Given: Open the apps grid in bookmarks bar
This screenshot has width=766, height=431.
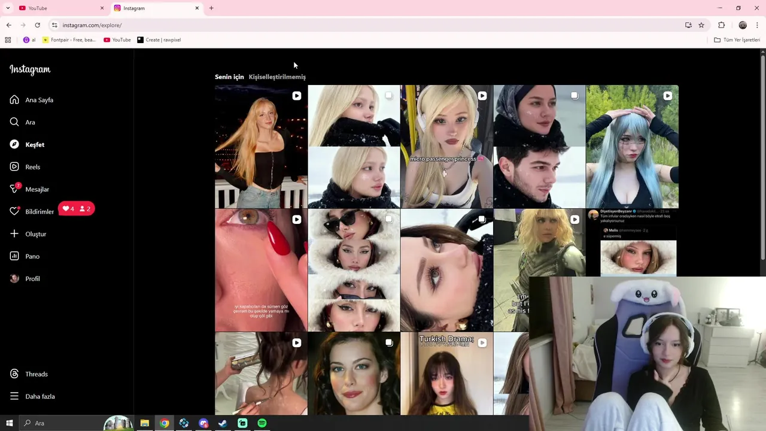Looking at the screenshot, I should (x=8, y=40).
